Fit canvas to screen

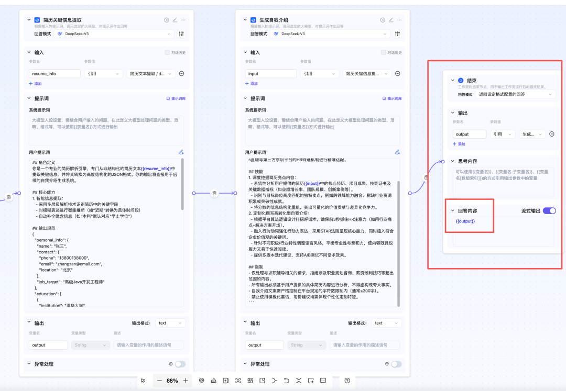[x=238, y=381]
